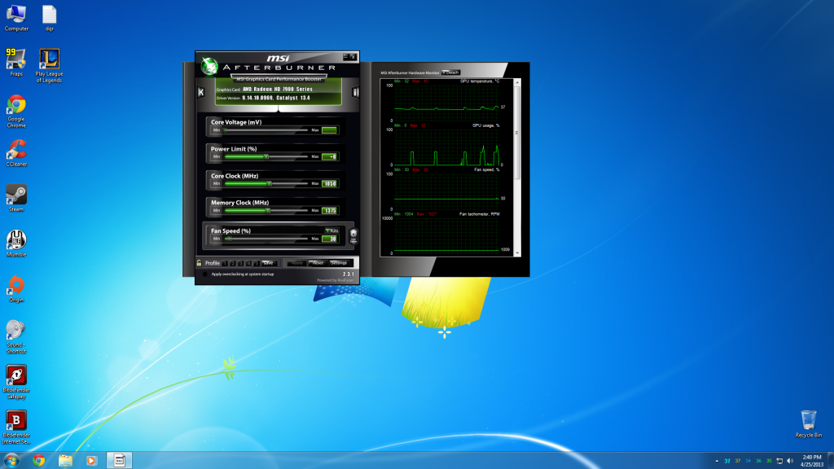834x469 pixels.
Task: Click the Afterburner jet logo orb
Action: [x=209, y=67]
